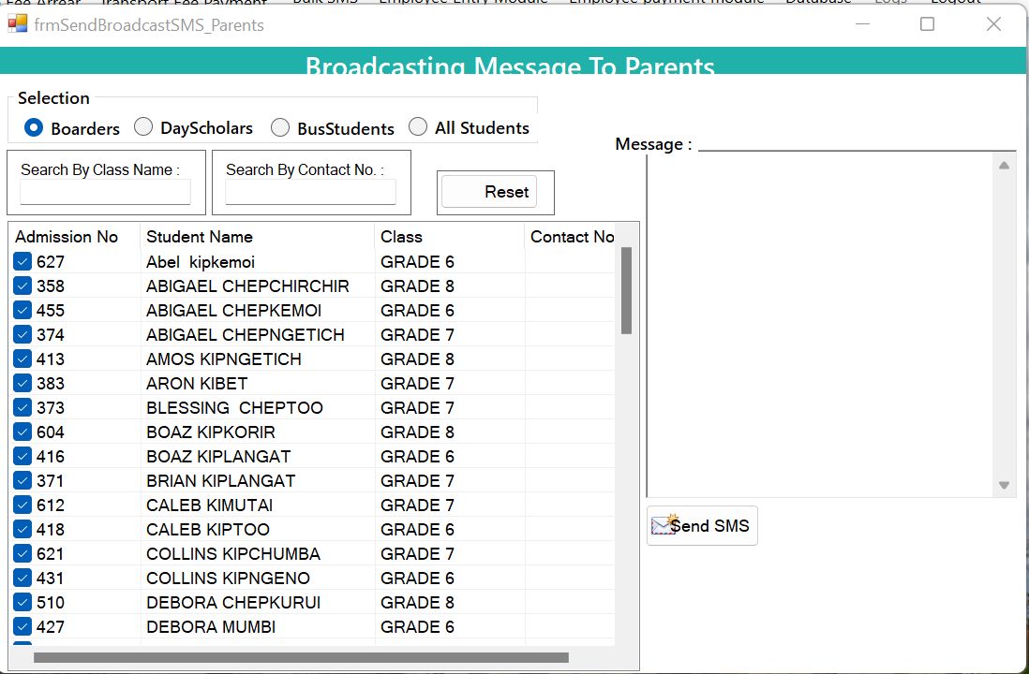This screenshot has height=674, width=1029.
Task: Click the message box scroll down arrow
Action: (1004, 486)
